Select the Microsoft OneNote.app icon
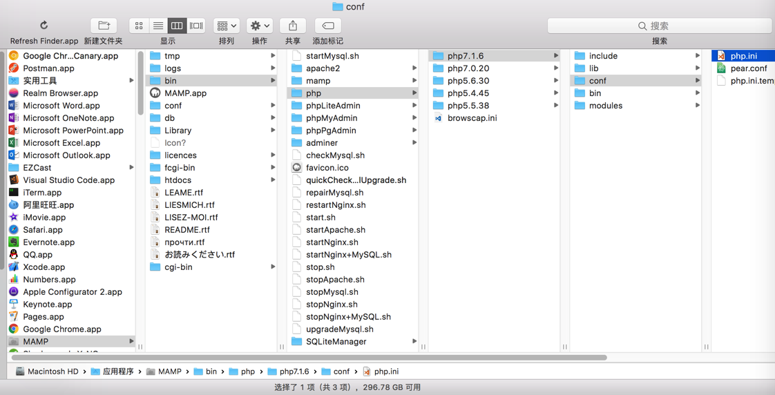 14,117
